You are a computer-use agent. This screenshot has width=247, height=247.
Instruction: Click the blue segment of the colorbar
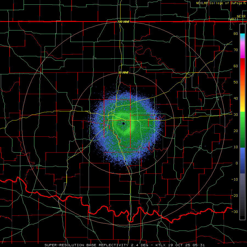242,160
